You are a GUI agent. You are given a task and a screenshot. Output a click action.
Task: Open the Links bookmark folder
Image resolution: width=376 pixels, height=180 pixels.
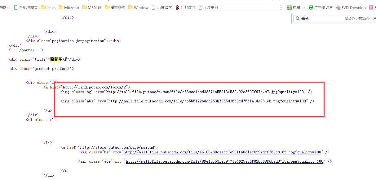click(48, 7)
